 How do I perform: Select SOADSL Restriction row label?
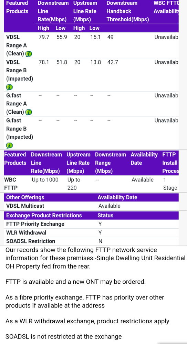31,241
